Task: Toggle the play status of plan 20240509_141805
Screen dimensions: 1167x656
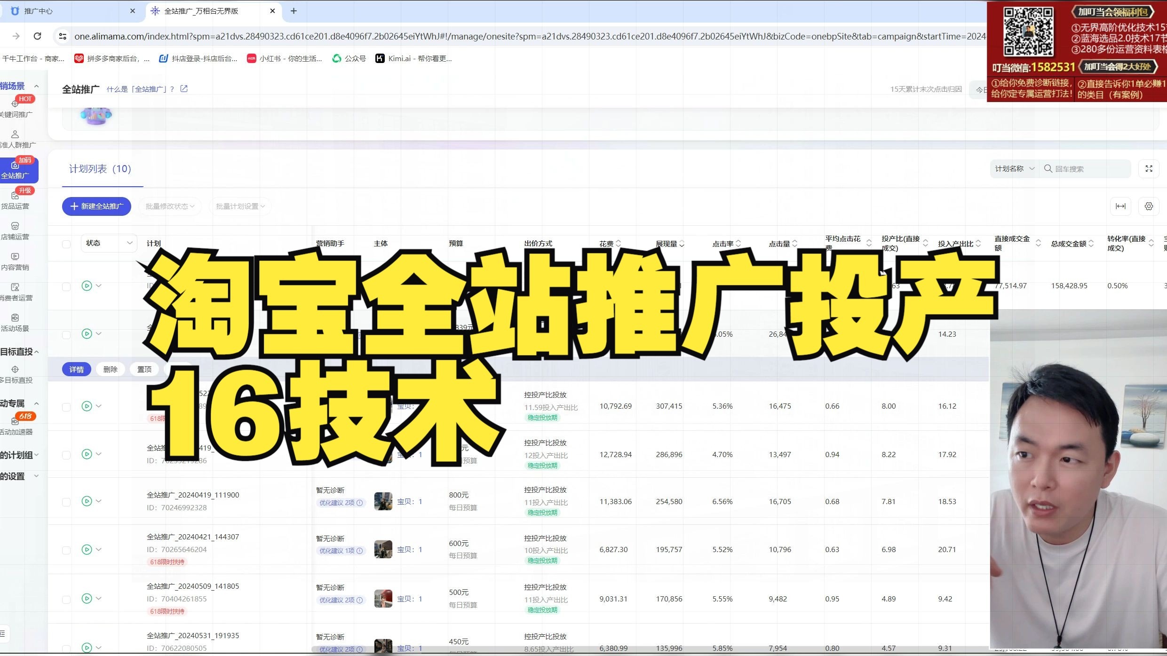Action: tap(86, 599)
